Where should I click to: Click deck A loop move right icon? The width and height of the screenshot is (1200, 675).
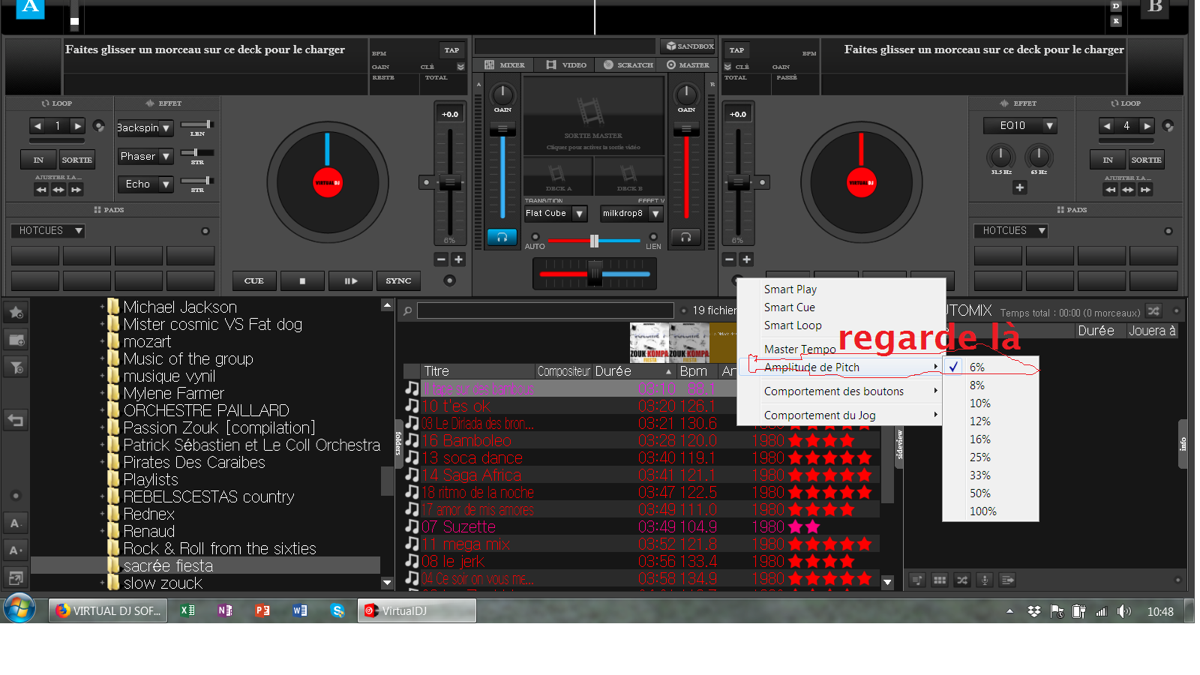[76, 190]
